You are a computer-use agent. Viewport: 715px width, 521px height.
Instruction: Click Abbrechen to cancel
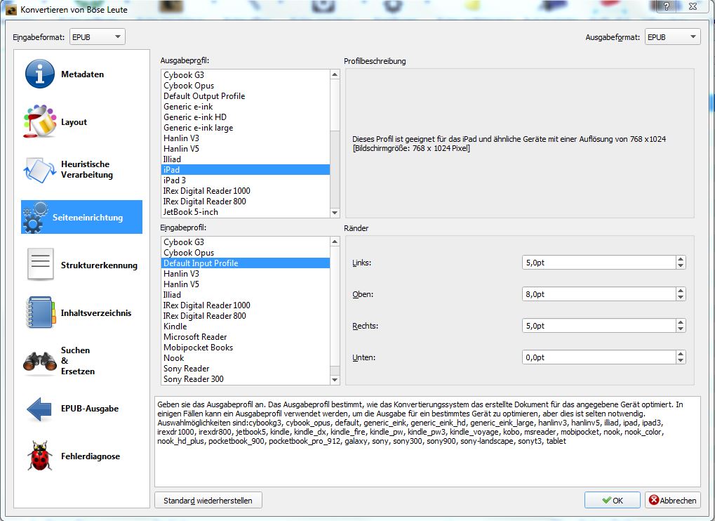(673, 500)
